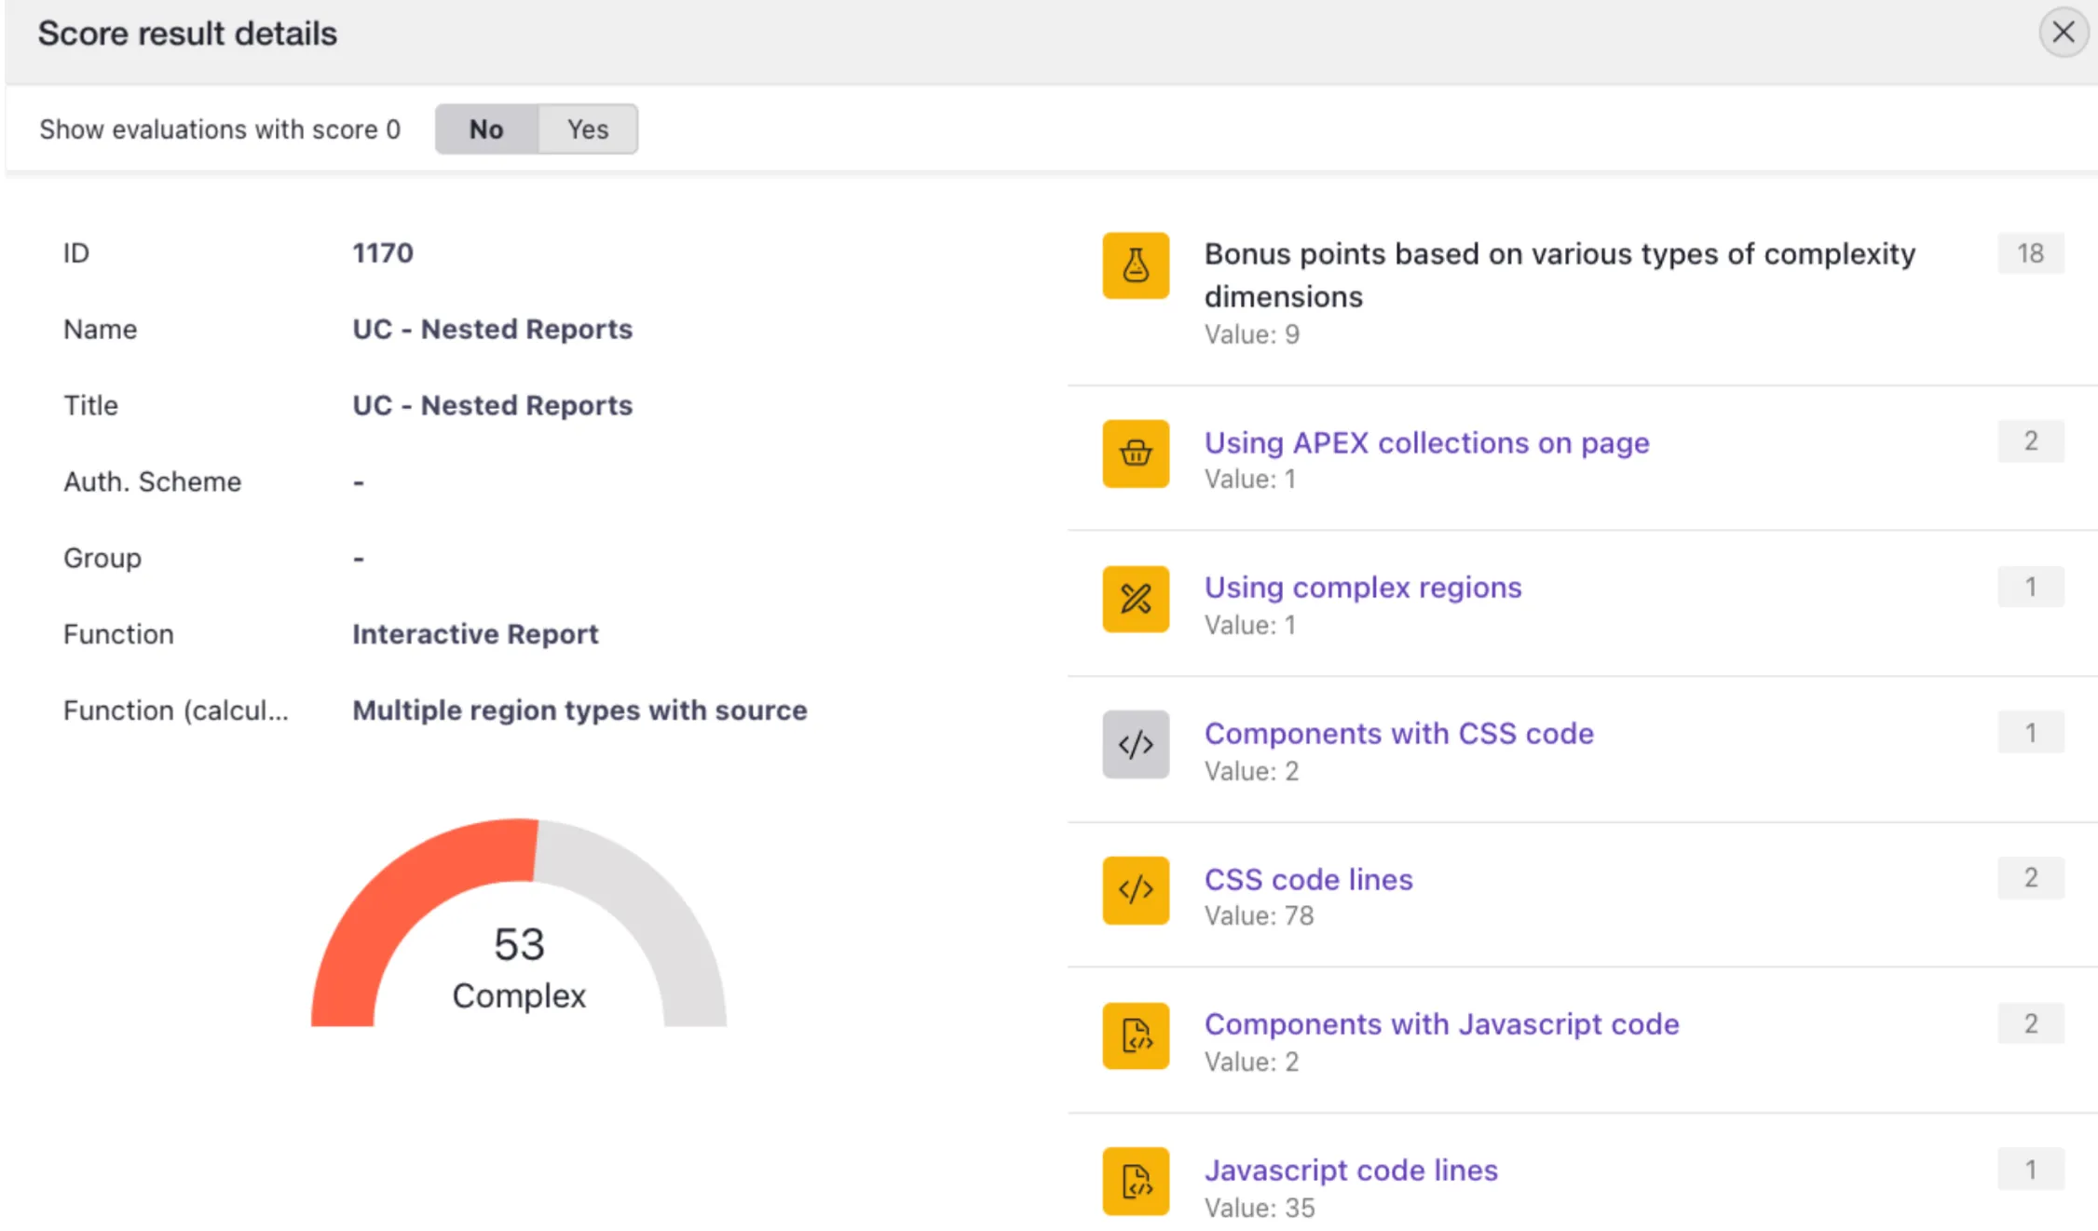
Task: Open the CSS code lines link
Action: coord(1308,878)
